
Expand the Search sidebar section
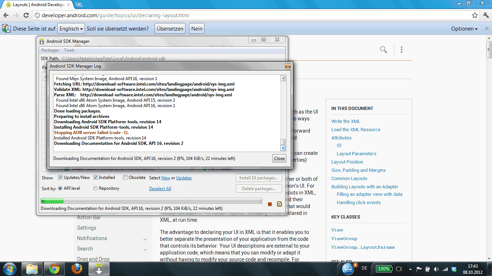[145, 250]
